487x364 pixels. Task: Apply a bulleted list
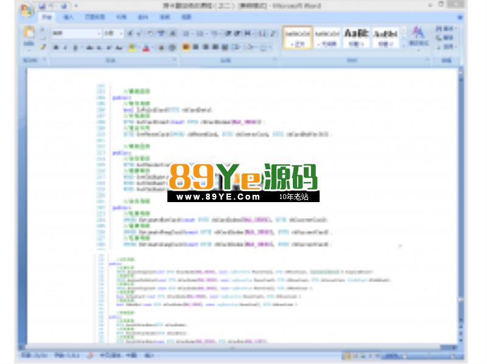[x=186, y=33]
